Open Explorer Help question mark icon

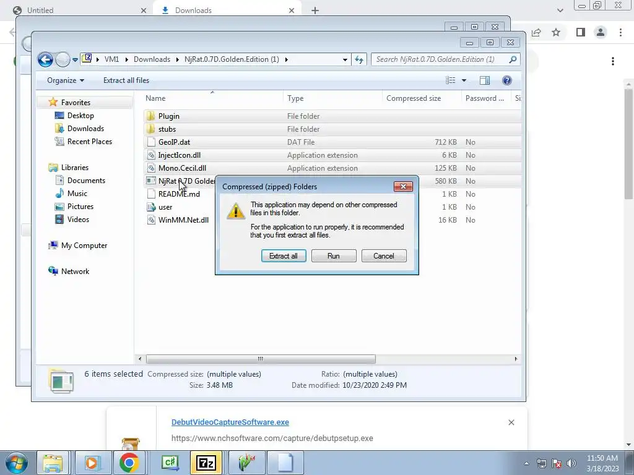click(x=506, y=80)
